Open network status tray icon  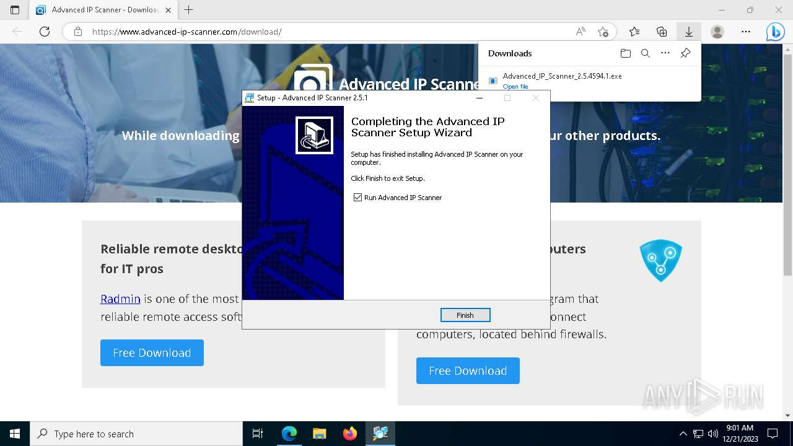click(698, 434)
